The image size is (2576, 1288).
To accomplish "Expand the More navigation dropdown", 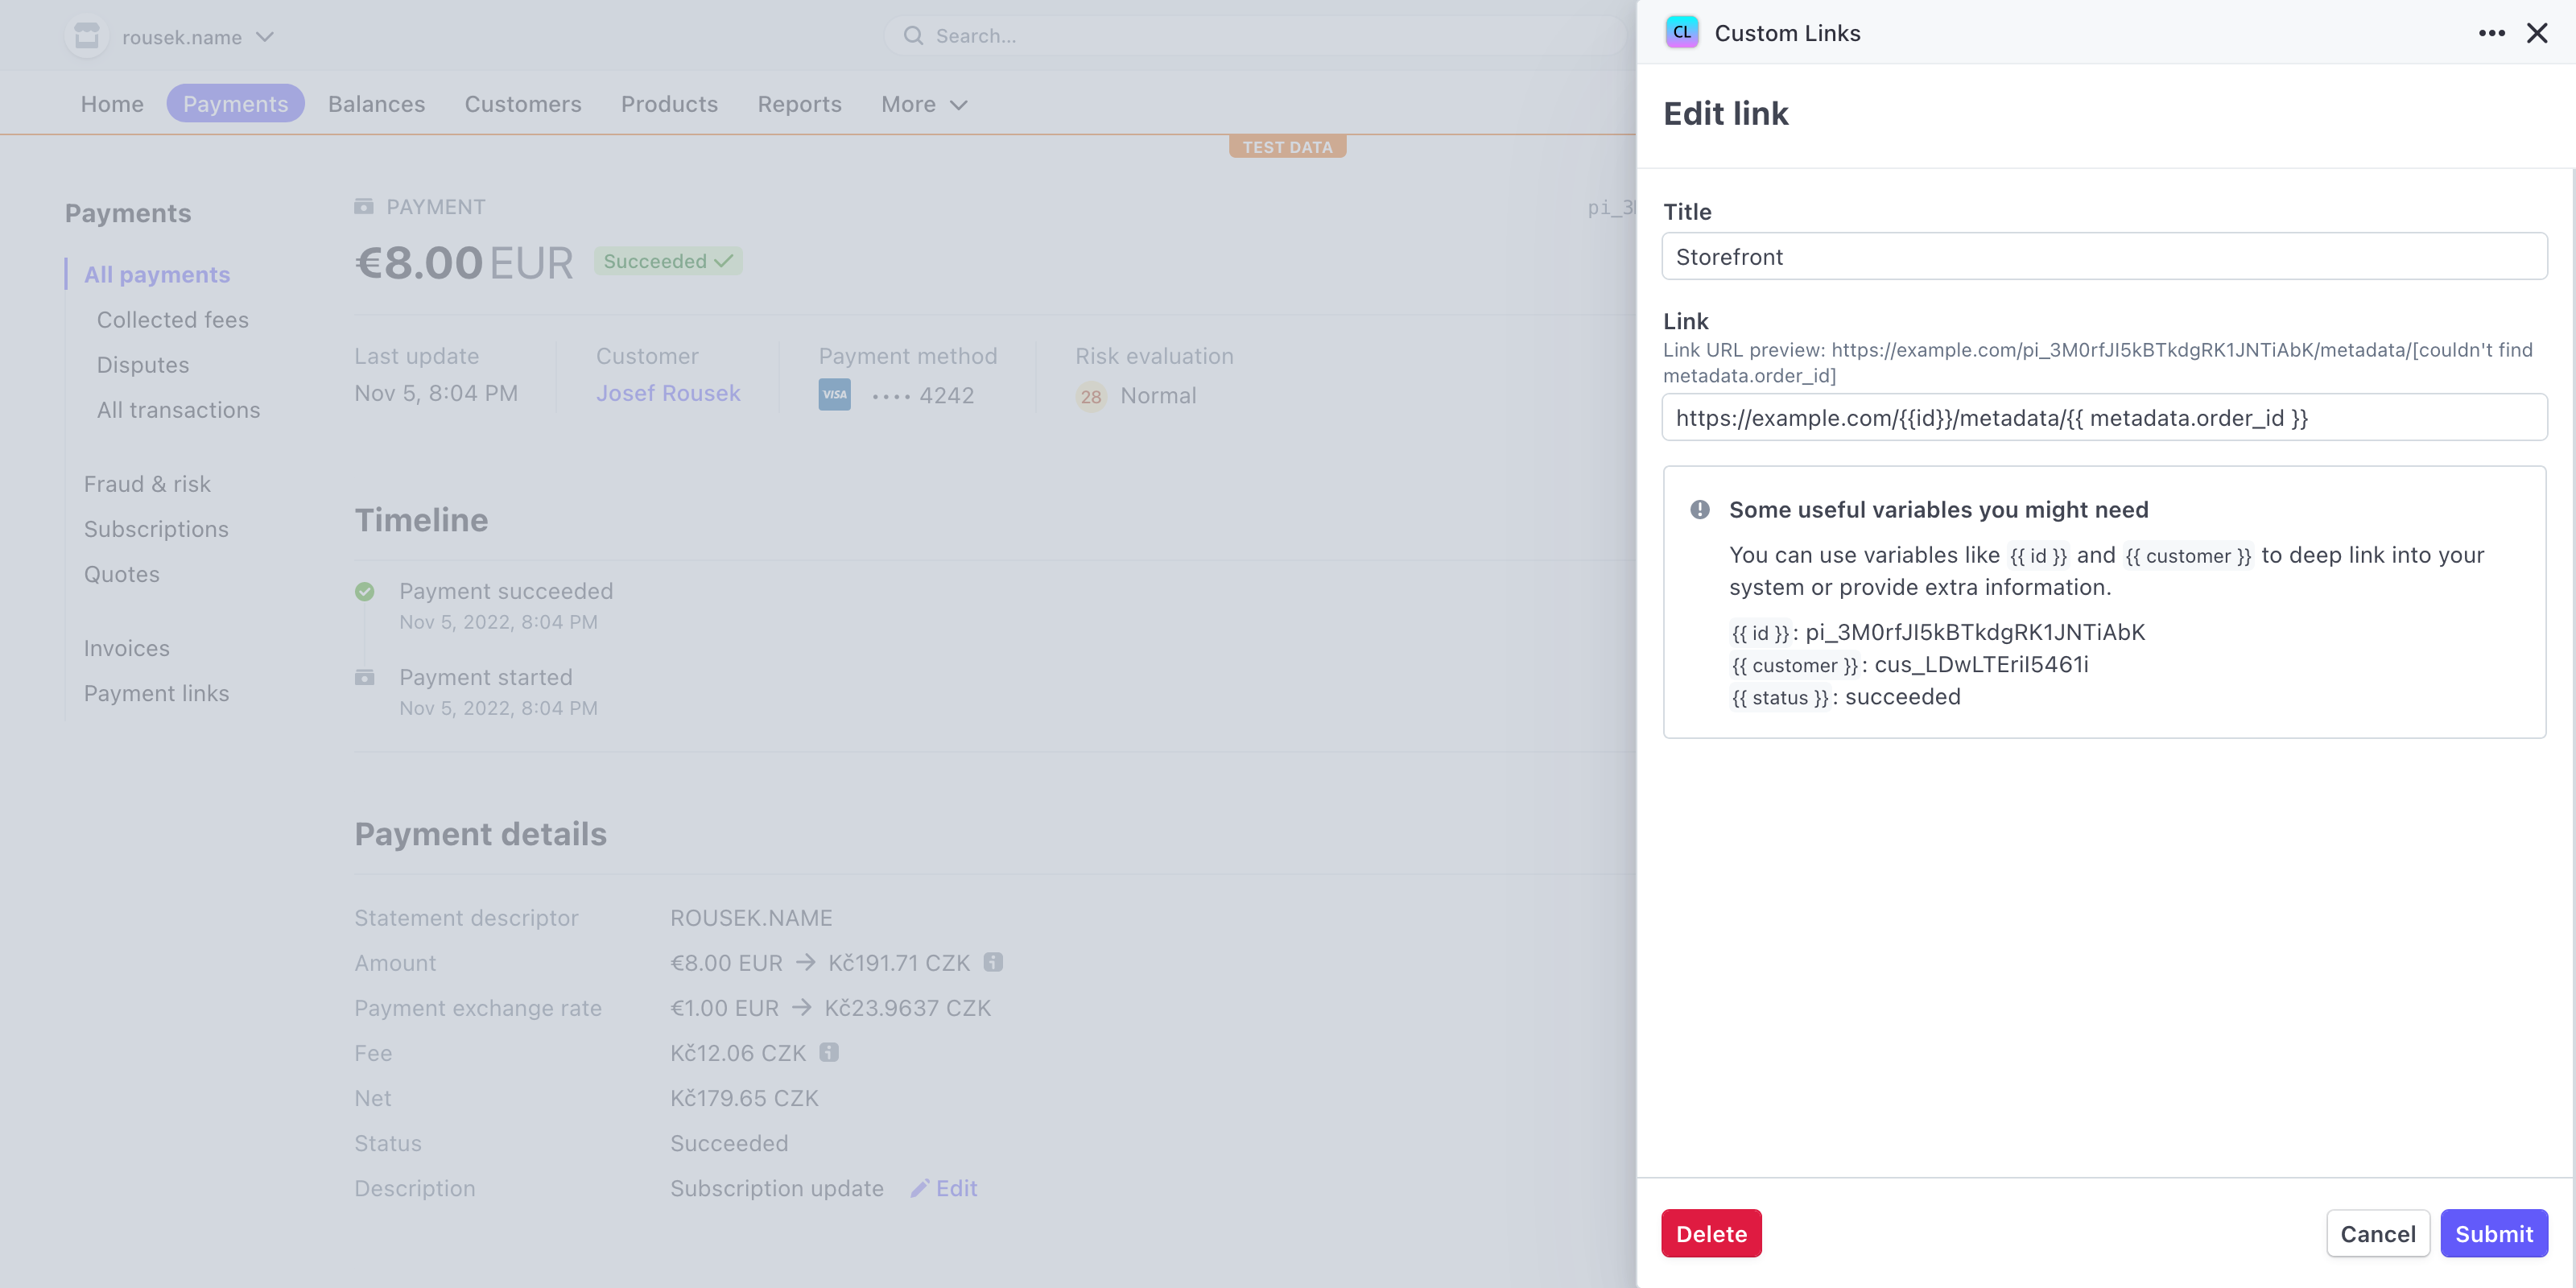I will (x=922, y=104).
